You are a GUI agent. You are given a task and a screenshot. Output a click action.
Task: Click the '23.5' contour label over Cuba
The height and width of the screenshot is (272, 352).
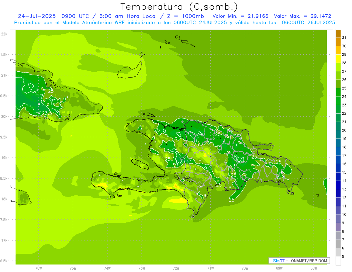tap(47, 113)
